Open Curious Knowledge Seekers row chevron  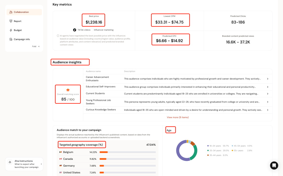[267, 110]
